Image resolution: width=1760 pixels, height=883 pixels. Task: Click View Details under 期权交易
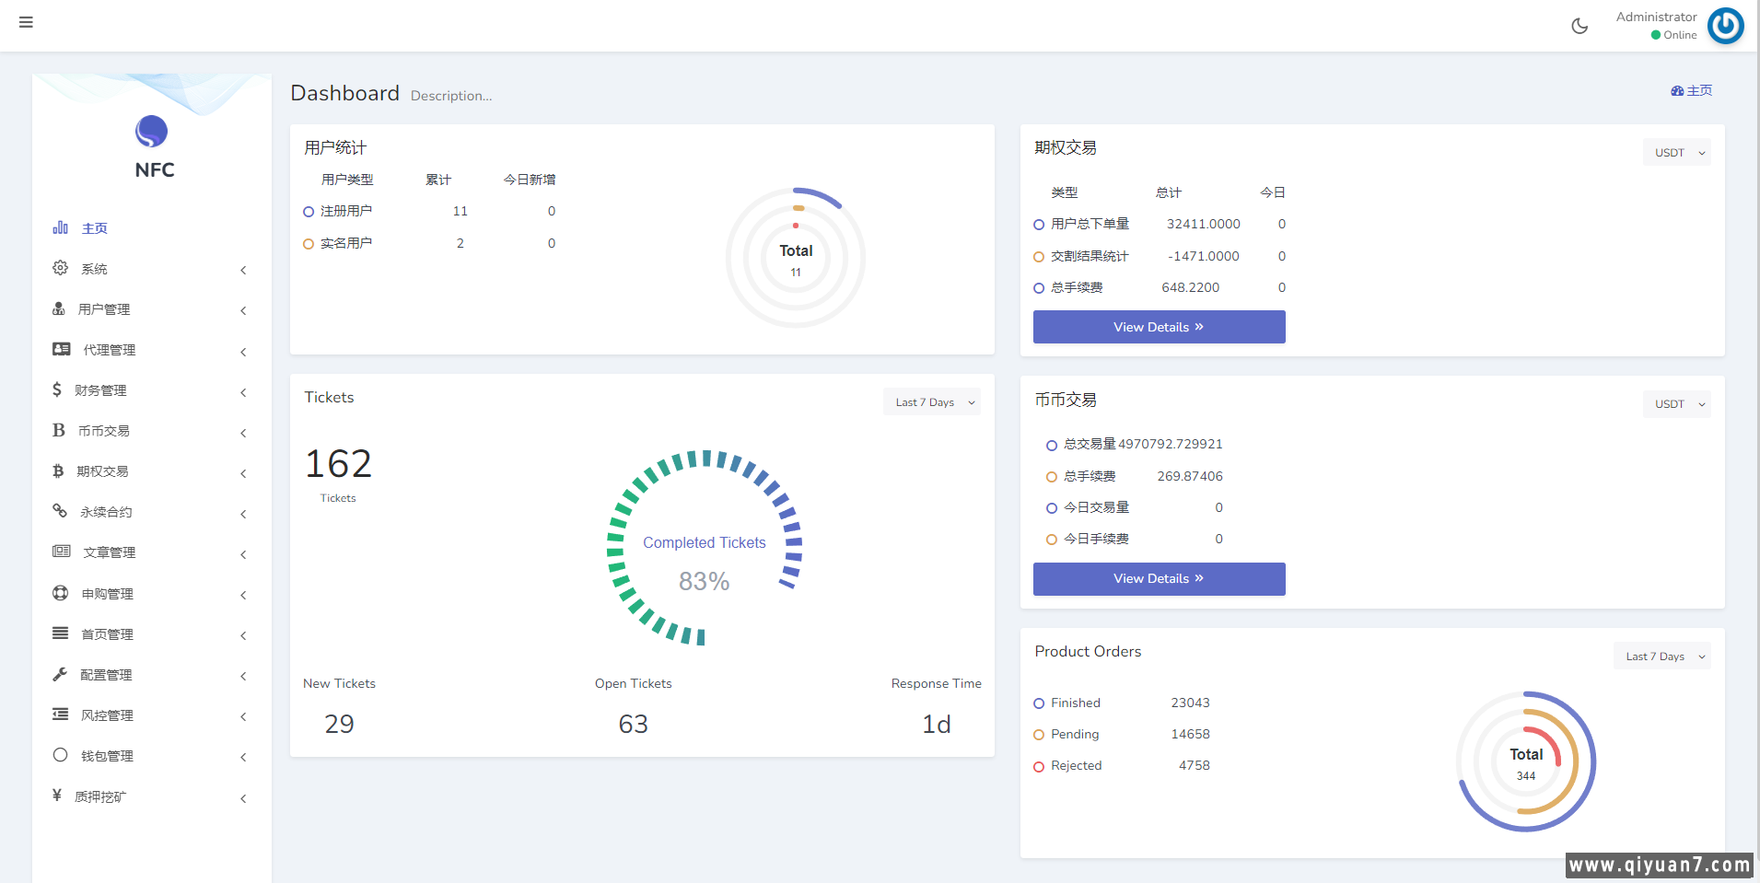[x=1159, y=327]
